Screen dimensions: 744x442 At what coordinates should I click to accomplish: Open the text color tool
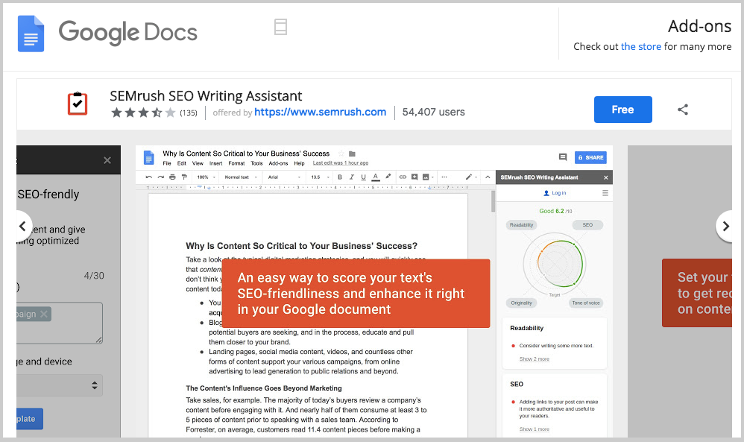[375, 177]
